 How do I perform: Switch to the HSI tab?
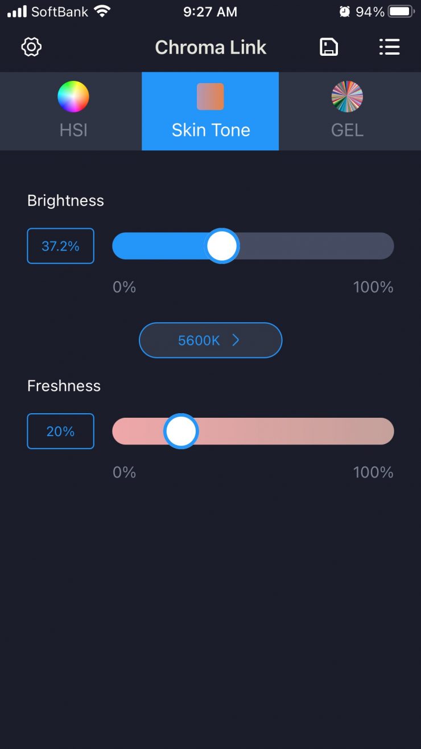click(x=73, y=130)
